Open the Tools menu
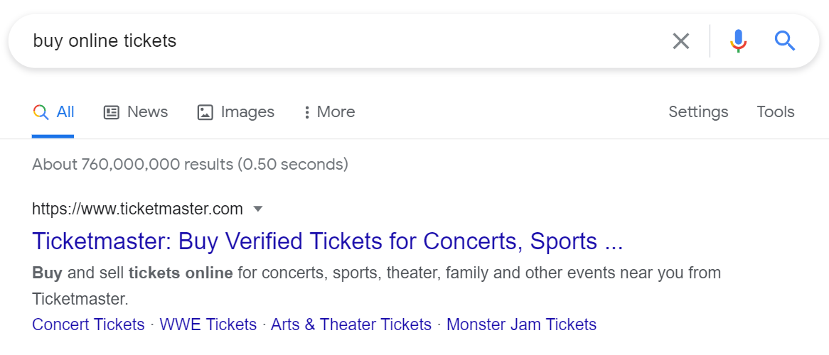 [775, 112]
